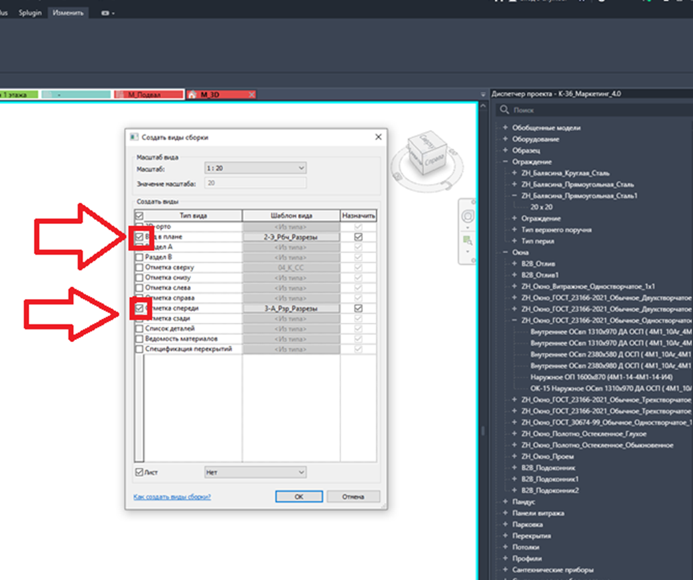Collapse the ZH_Балясина_Прямоугольная_Сталь1 node
Screen dimensions: 693x580
point(515,196)
